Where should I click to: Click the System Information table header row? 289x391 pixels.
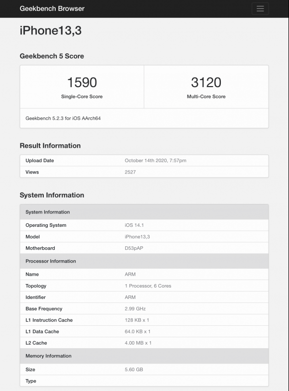[144, 212]
